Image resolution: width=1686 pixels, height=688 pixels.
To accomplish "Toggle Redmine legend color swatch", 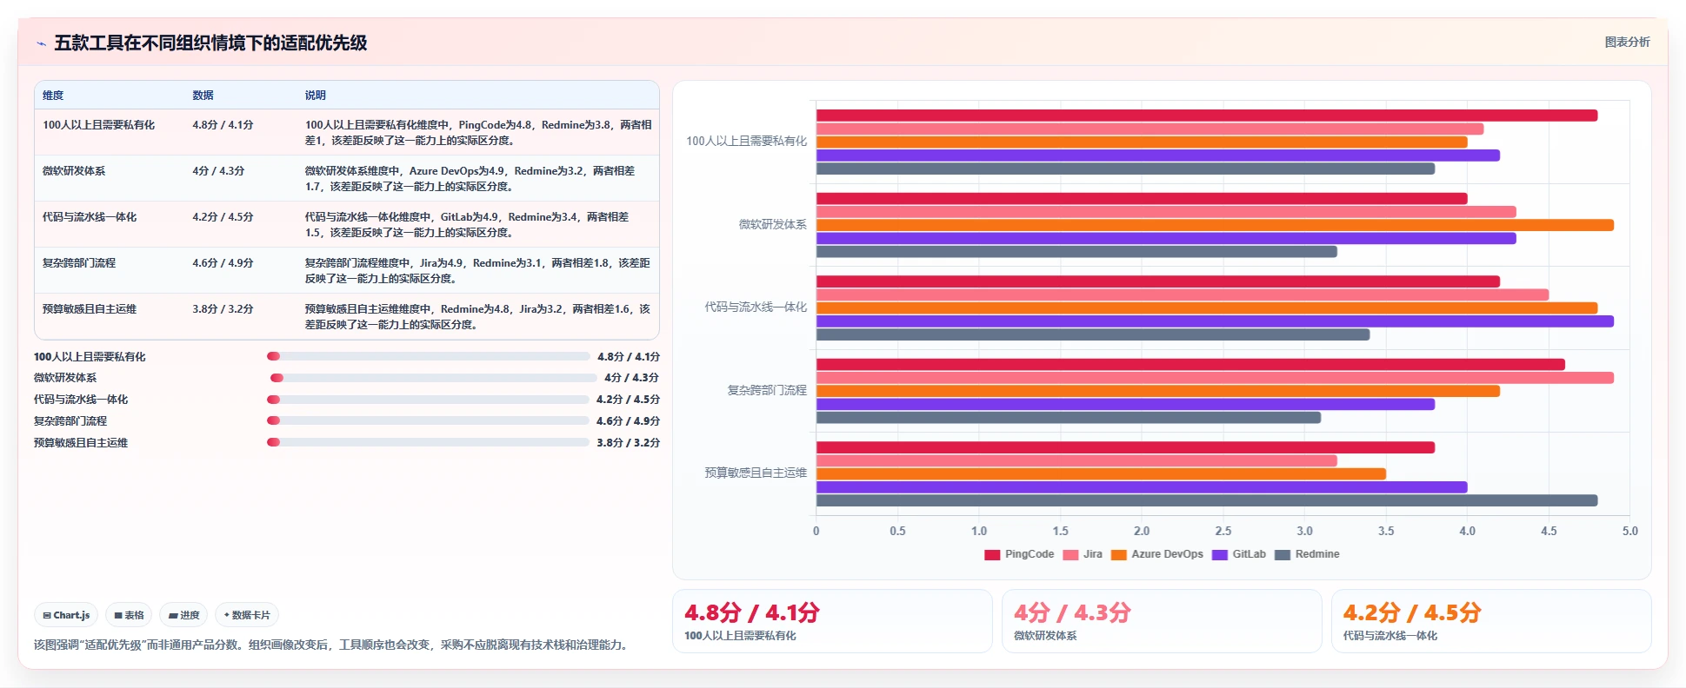I will 1283,555.
